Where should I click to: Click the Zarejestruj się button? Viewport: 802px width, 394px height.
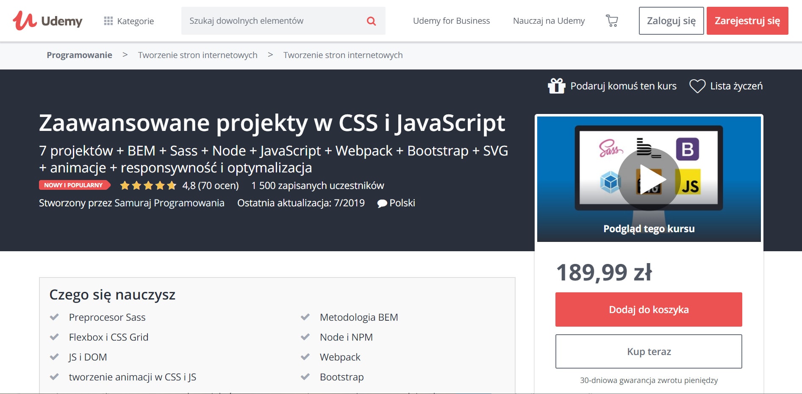[x=747, y=21]
